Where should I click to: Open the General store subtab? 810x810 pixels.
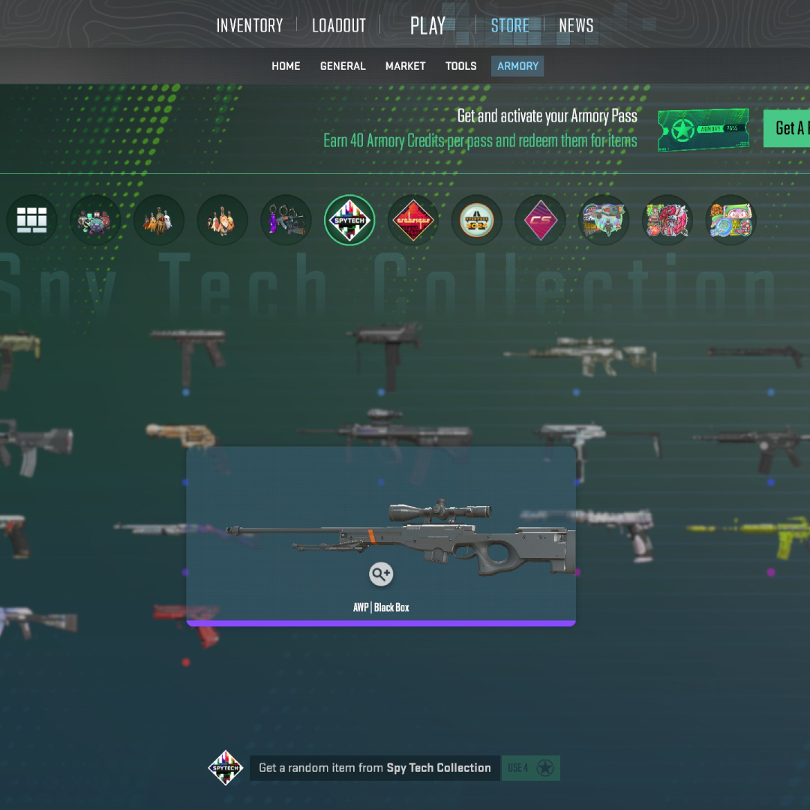343,66
